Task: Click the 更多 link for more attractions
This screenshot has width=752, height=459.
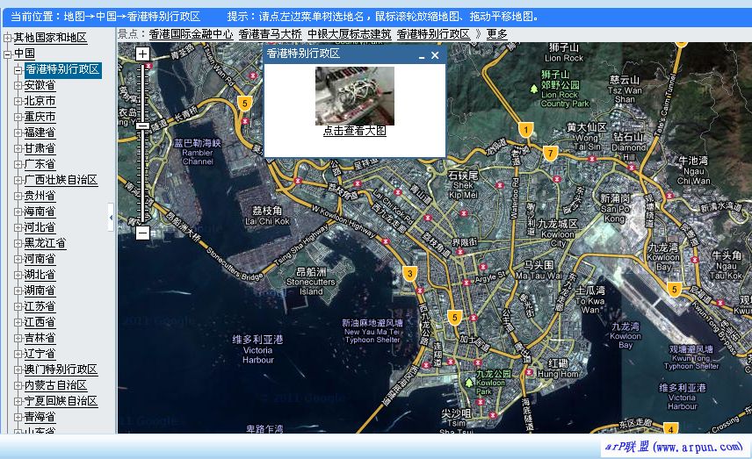Action: 497,34
